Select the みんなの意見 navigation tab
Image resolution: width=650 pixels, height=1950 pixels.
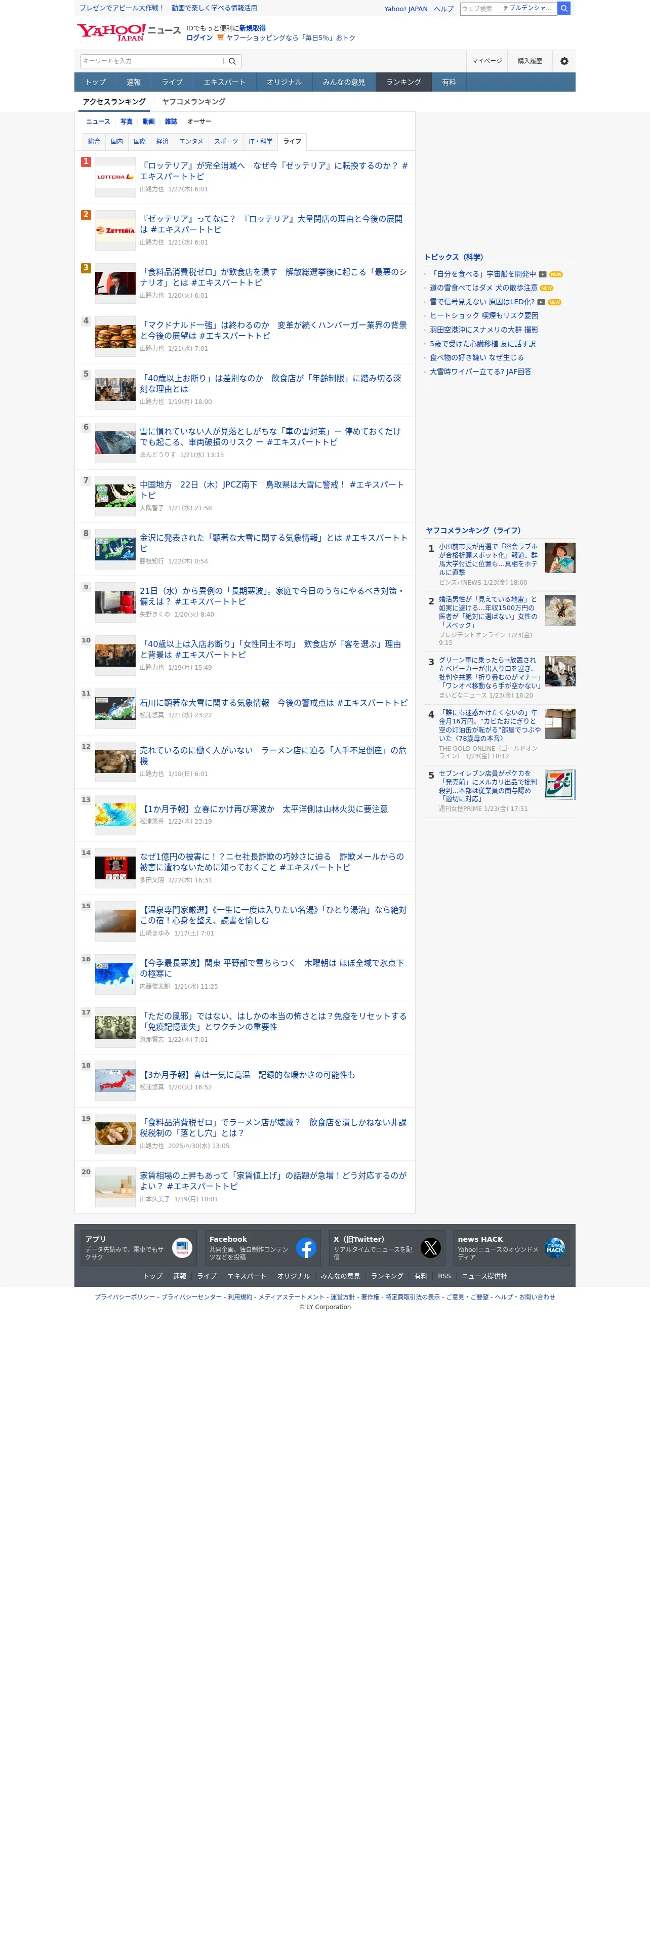coord(344,82)
